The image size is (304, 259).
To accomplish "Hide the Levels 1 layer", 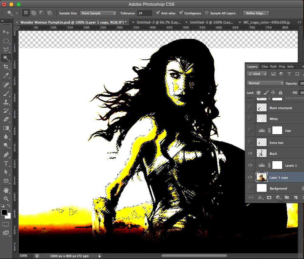I will tap(250, 165).
